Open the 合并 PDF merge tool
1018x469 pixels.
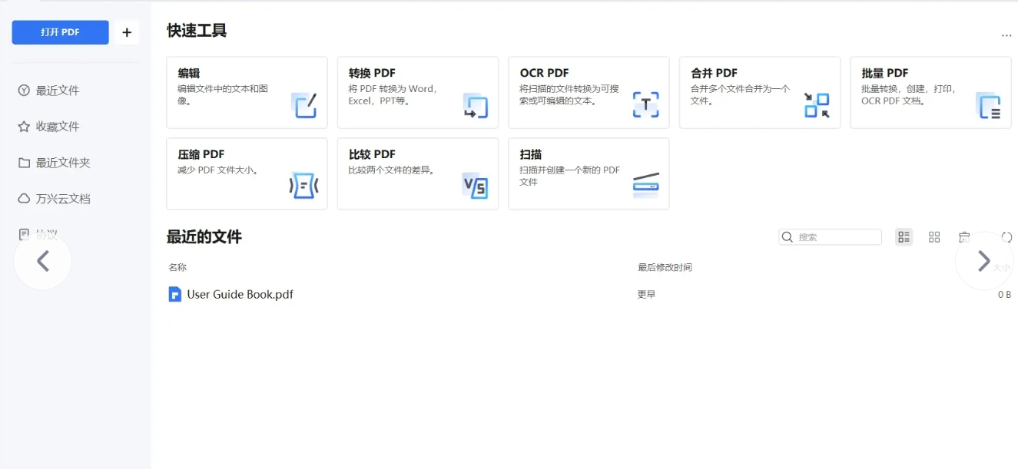click(x=759, y=92)
